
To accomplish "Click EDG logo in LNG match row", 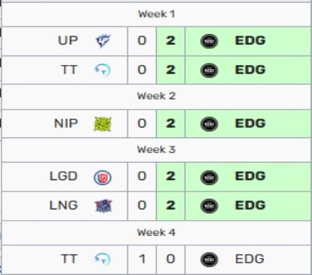I will (209, 206).
